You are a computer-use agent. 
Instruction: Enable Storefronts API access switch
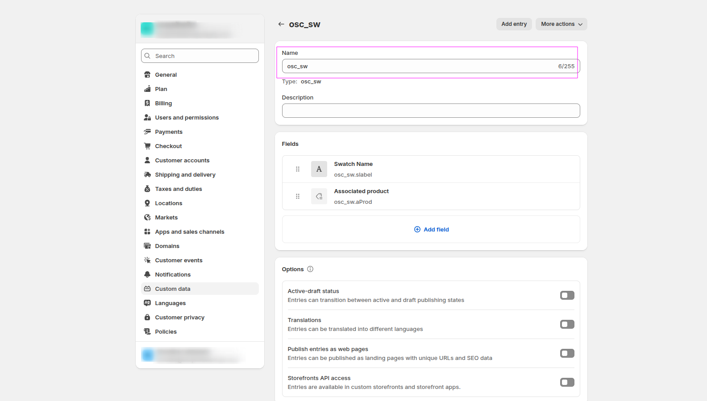coord(567,382)
